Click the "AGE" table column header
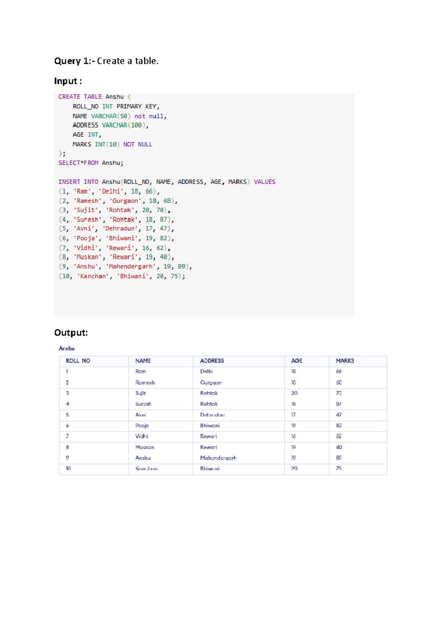Viewport: 448px width, 634px height. click(297, 361)
